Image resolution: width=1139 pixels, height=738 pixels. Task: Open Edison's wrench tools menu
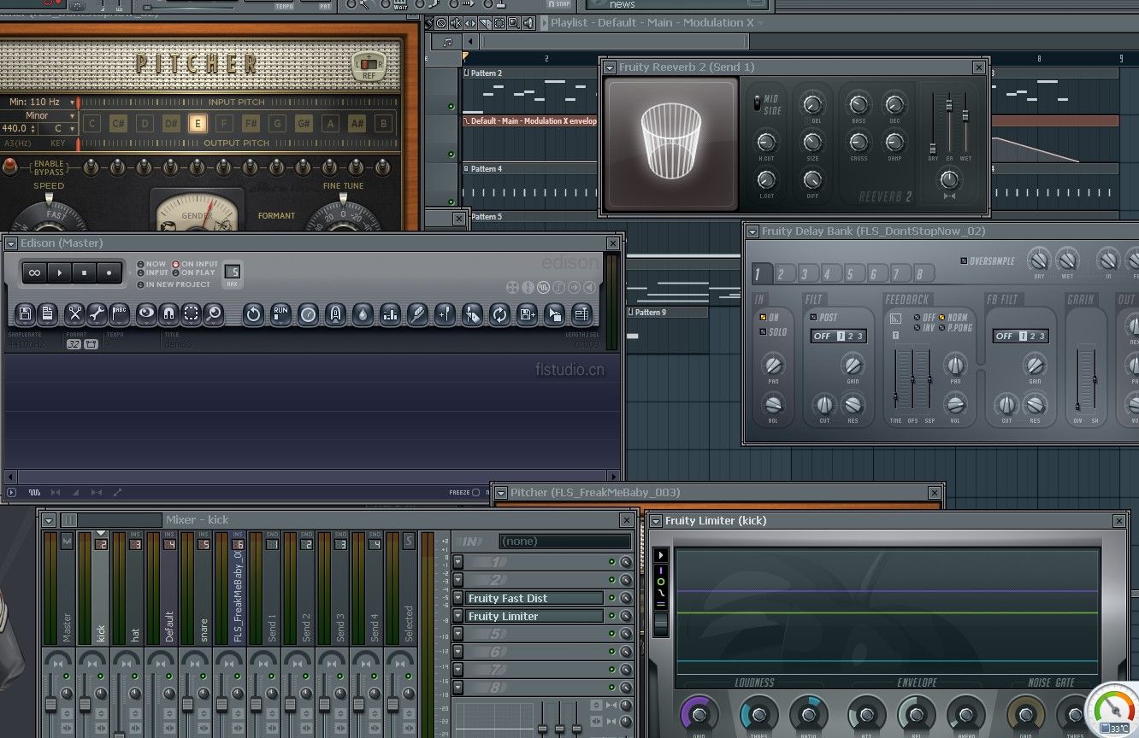coord(97,313)
